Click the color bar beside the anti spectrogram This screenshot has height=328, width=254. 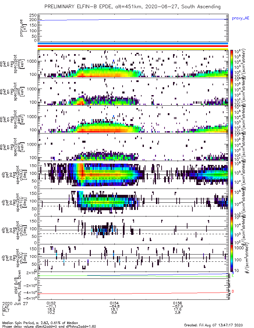[x=231, y=92]
